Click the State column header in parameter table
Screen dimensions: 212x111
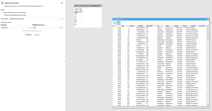[x=79, y=13]
